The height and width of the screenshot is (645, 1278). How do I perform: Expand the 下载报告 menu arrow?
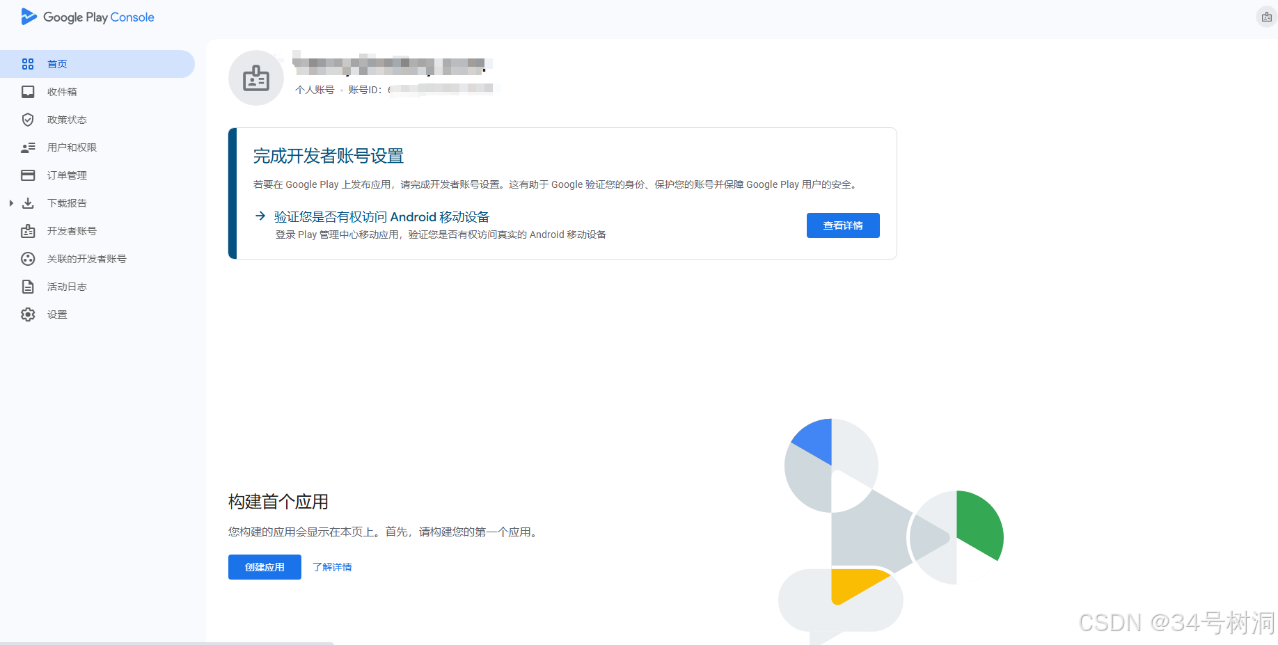tap(11, 203)
